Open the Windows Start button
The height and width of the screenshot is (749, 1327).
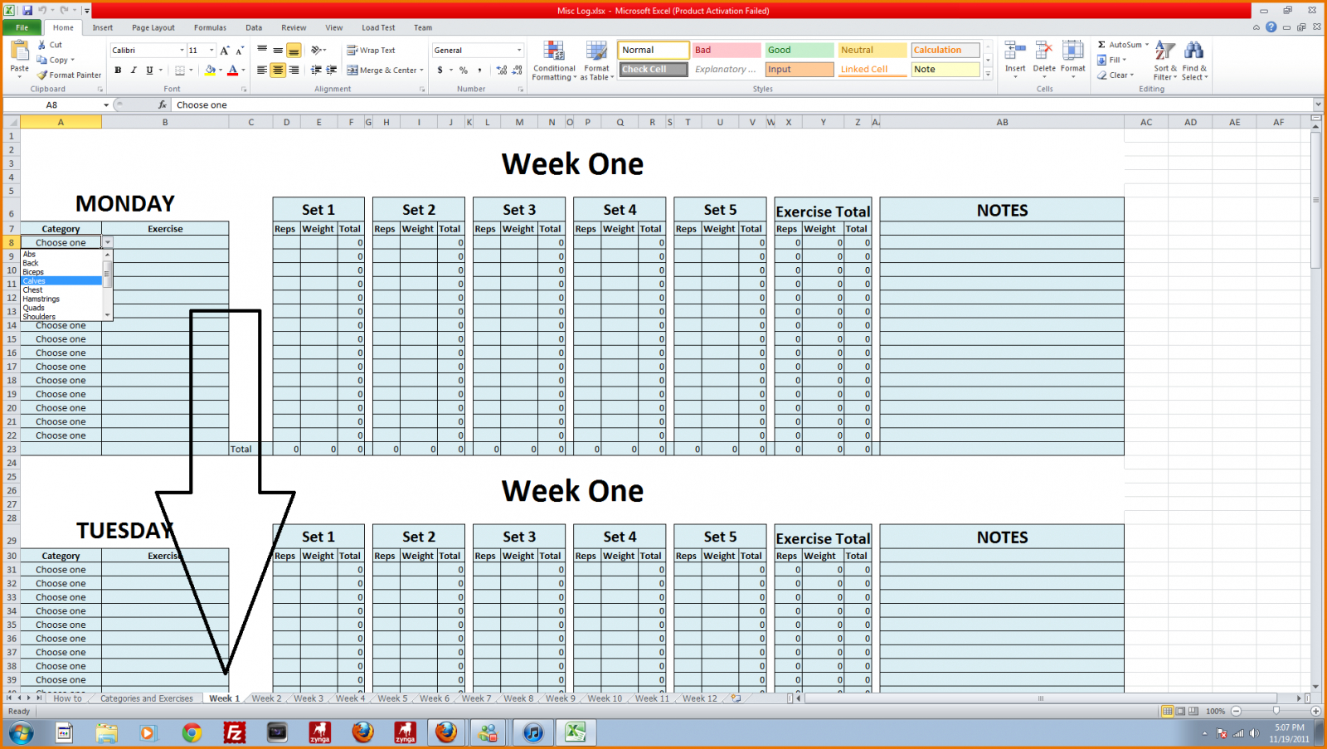tap(22, 733)
